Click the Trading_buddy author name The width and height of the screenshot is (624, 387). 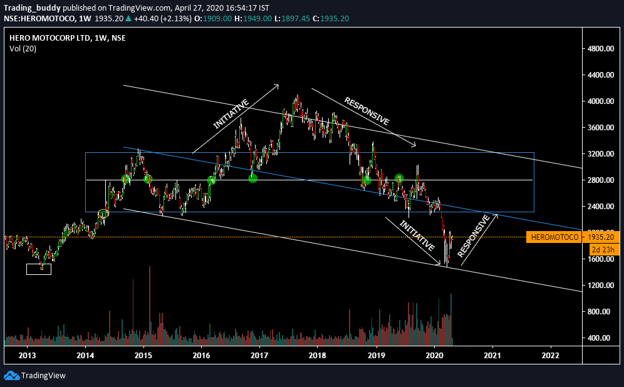pyautogui.click(x=32, y=8)
